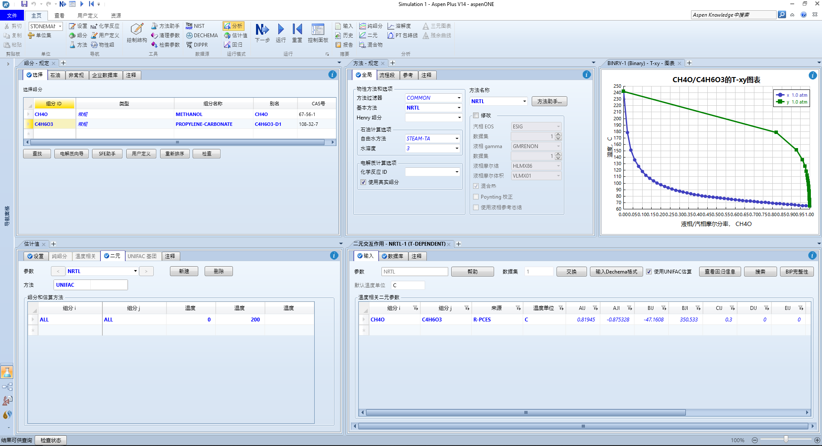Toggle 修改 (Modify) checkbox
The height and width of the screenshot is (446, 822).
(476, 116)
